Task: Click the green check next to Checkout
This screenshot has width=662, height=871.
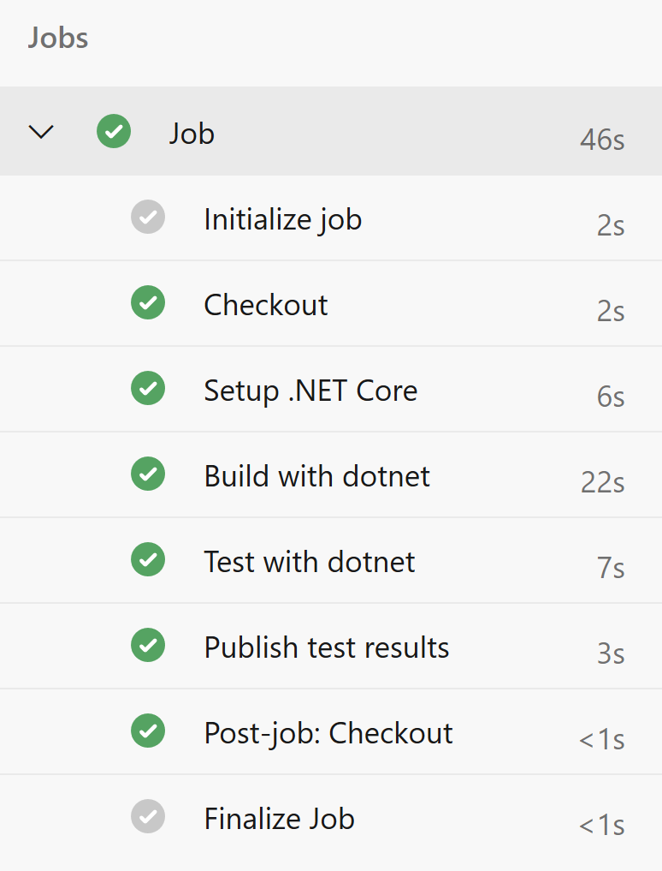Action: tap(148, 303)
